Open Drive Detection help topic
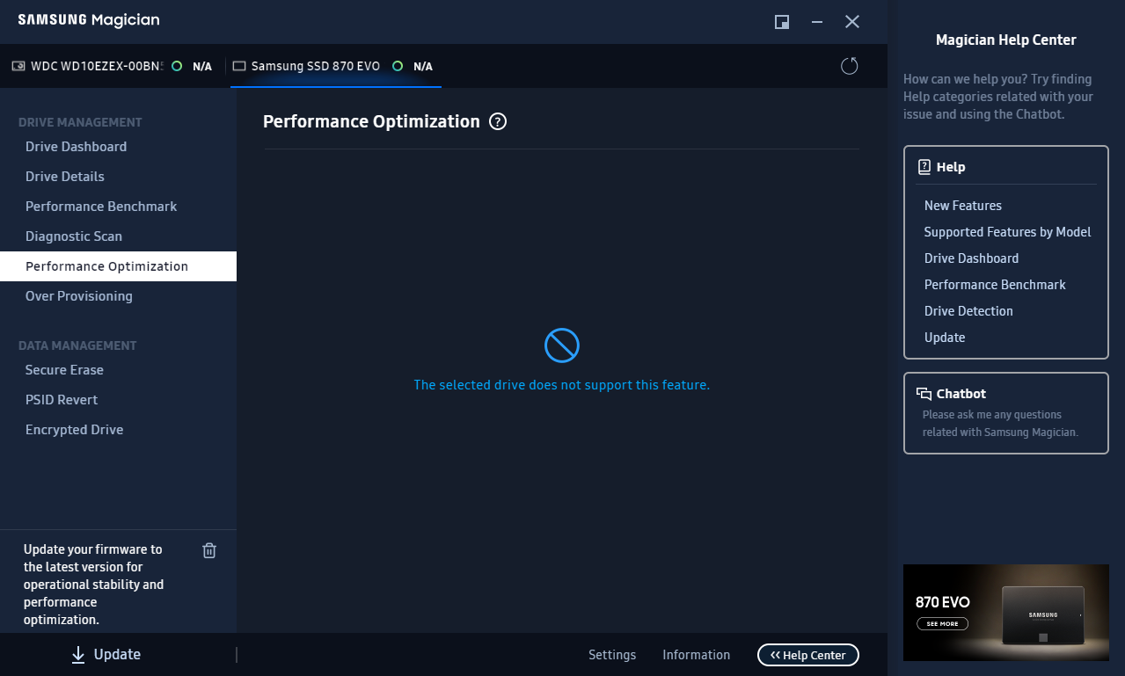The width and height of the screenshot is (1125, 676). coord(968,311)
